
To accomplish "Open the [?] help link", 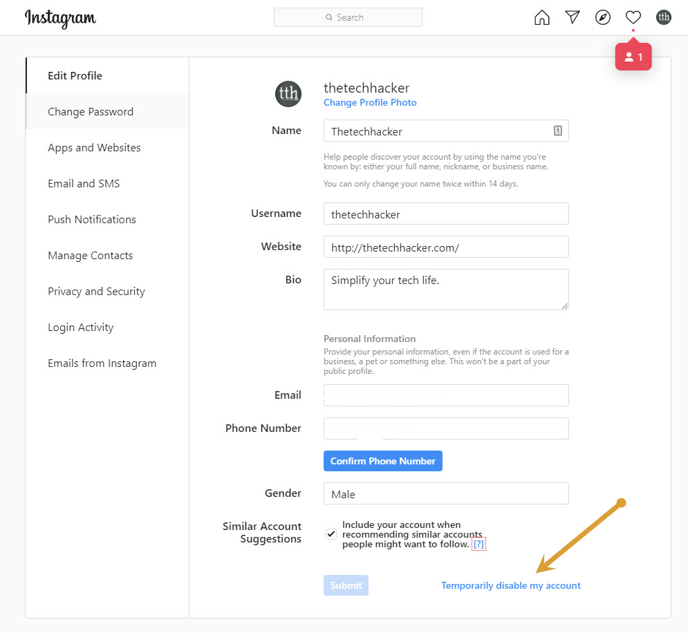I will pyautogui.click(x=478, y=544).
